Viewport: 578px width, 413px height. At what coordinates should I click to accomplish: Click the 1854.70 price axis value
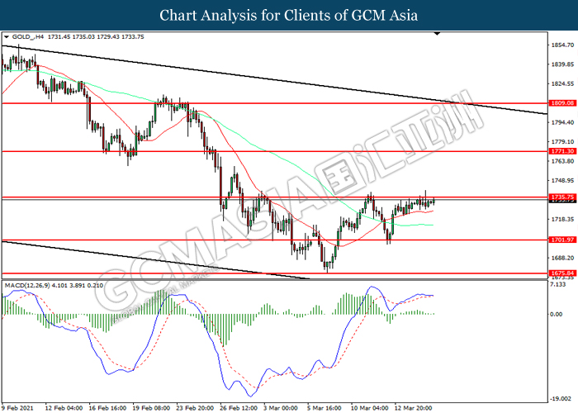click(x=562, y=45)
